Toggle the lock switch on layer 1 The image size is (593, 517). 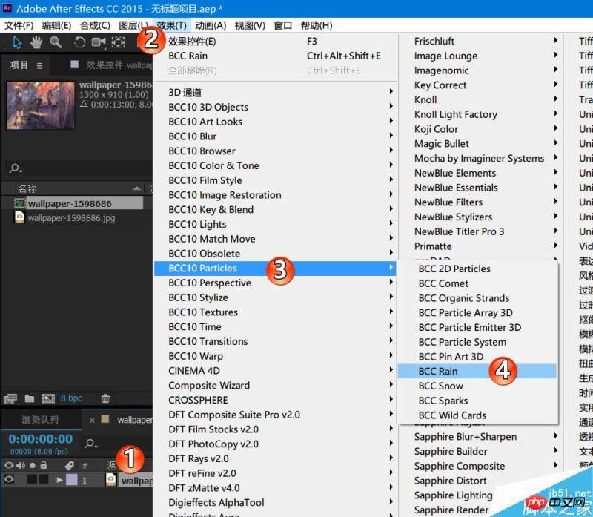[43, 480]
